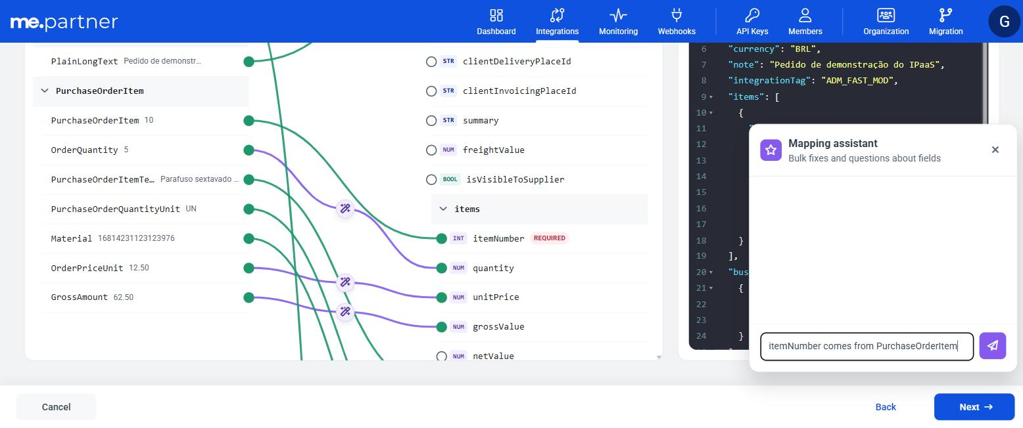
Task: Click the Material source connector dot
Action: [249, 238]
